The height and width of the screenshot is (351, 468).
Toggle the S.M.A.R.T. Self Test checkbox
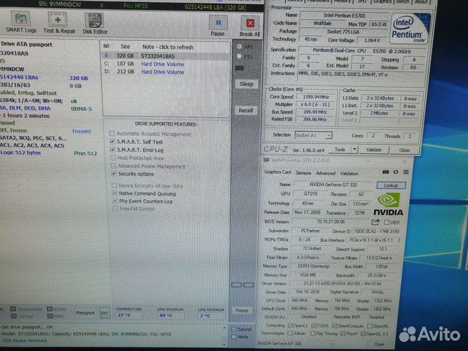pos(112,142)
